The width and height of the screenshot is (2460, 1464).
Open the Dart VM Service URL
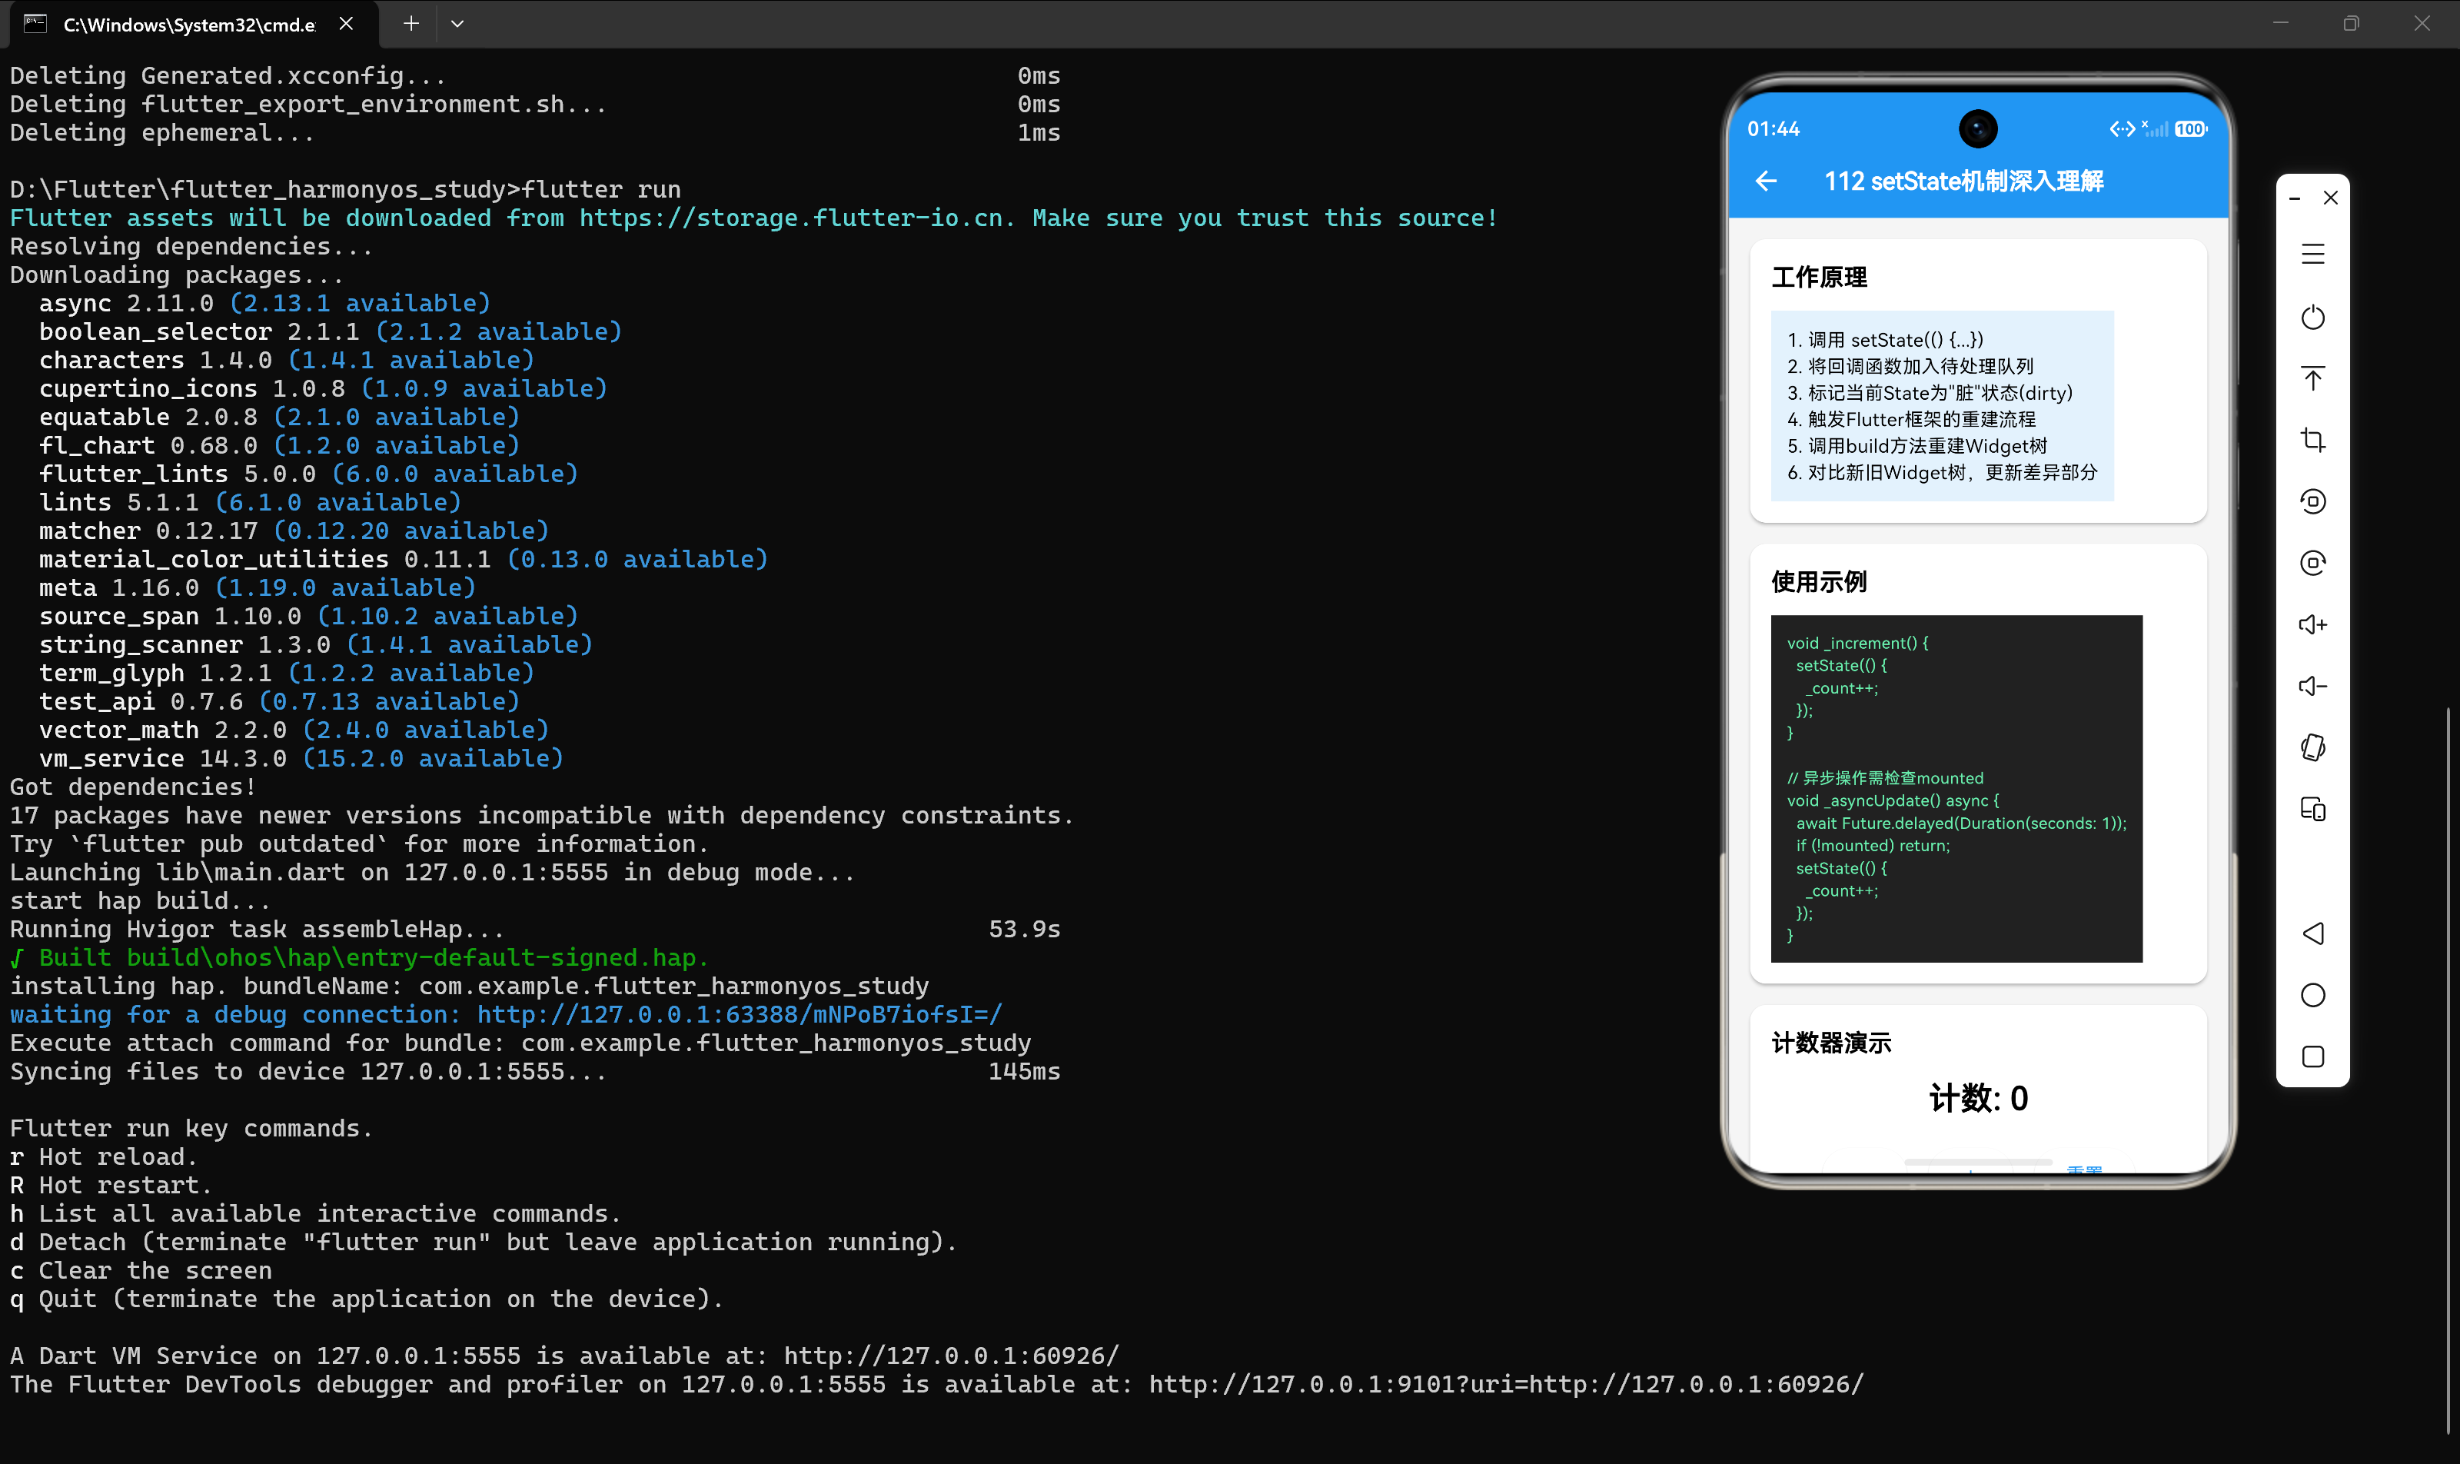[952, 1356]
